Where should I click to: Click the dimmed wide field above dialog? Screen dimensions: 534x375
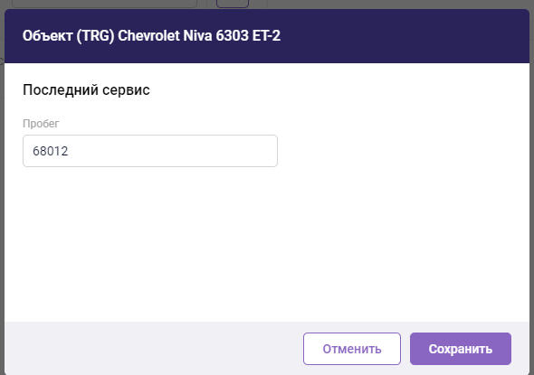[x=104, y=4]
